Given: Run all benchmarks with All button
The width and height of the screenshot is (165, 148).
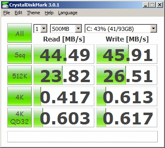Looking at the screenshot, I should tap(20, 33).
